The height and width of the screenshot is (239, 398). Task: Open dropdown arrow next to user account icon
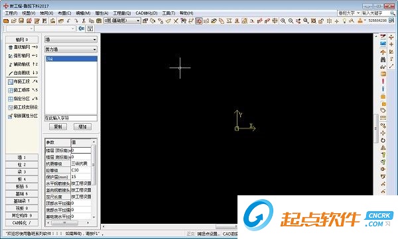365,21
